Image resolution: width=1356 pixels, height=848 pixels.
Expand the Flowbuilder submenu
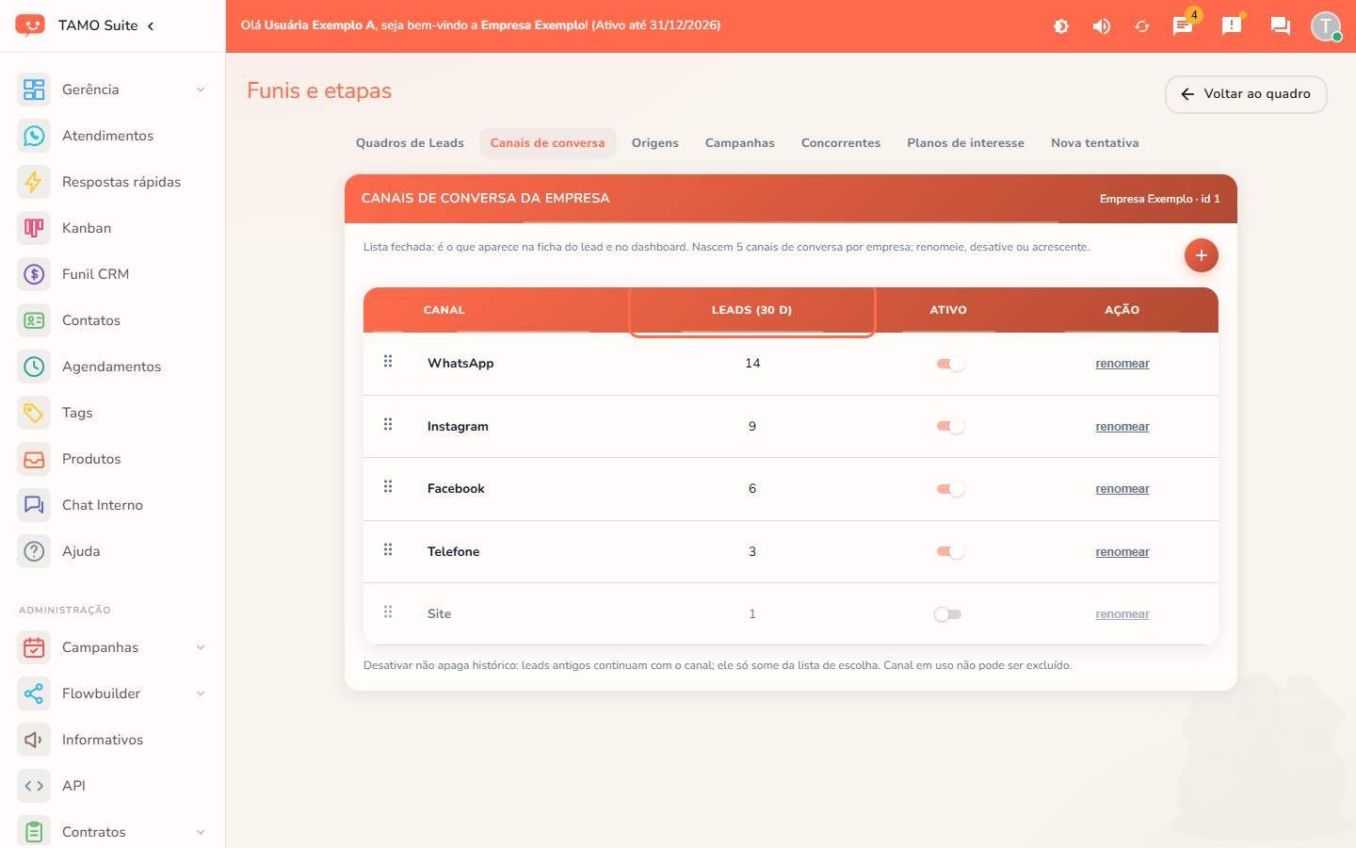pyautogui.click(x=201, y=693)
